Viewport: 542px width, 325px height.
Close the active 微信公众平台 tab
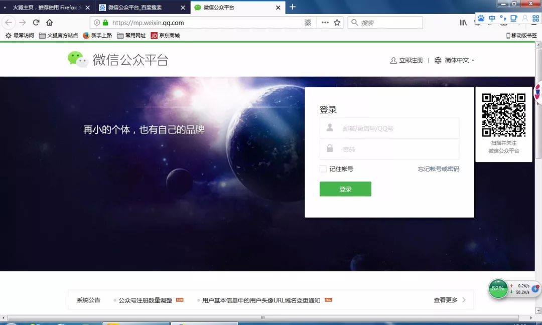coord(278,7)
